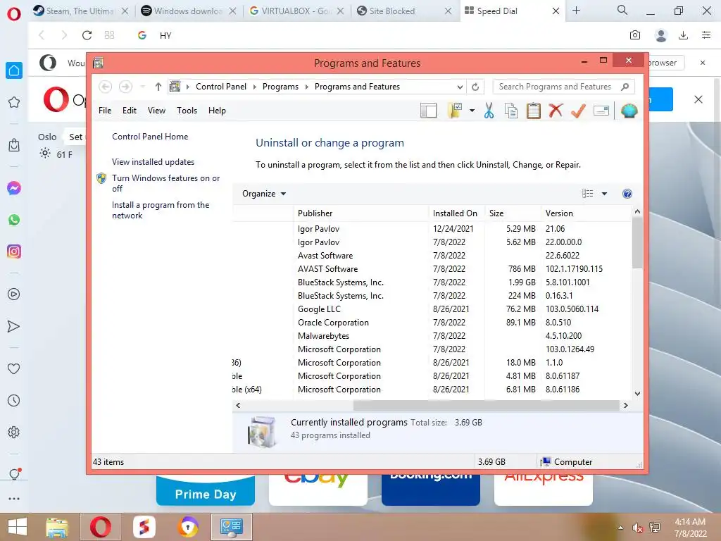Screen dimensions: 721x541
Task: Open the File menu
Action: click(x=105, y=111)
